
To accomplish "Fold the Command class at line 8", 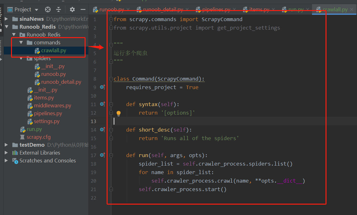I will [111, 79].
